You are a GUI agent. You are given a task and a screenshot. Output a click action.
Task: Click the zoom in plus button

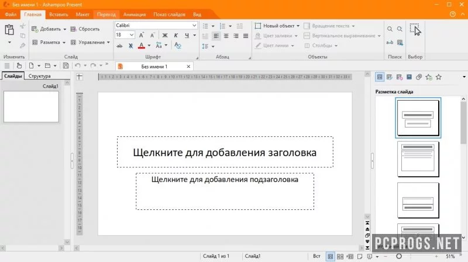(x=436, y=256)
